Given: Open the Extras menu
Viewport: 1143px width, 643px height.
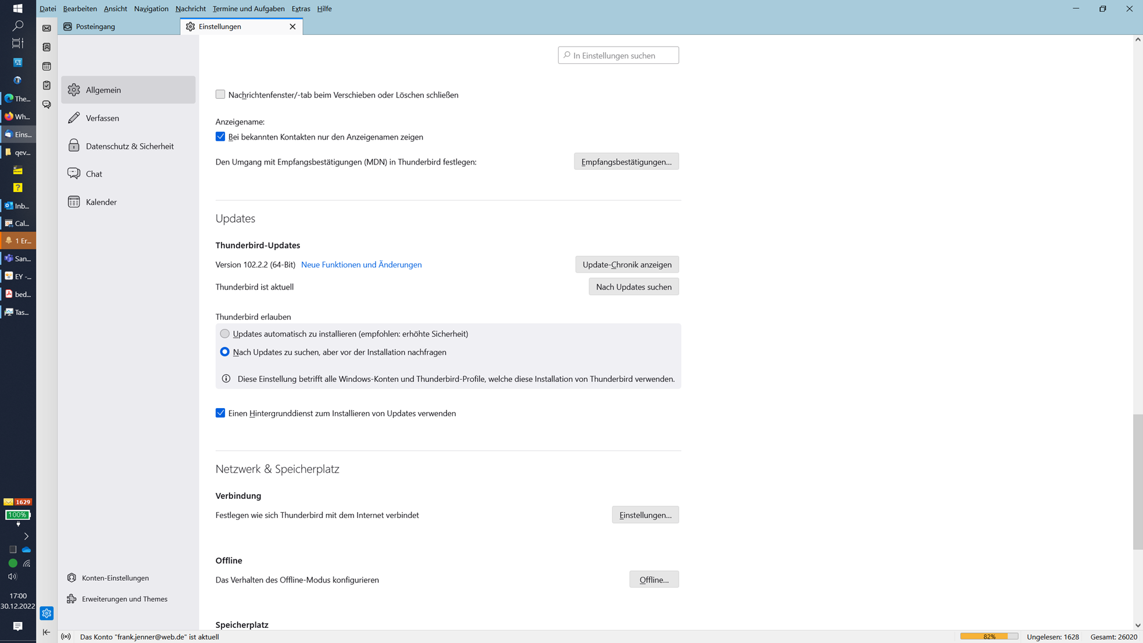Looking at the screenshot, I should click(301, 9).
